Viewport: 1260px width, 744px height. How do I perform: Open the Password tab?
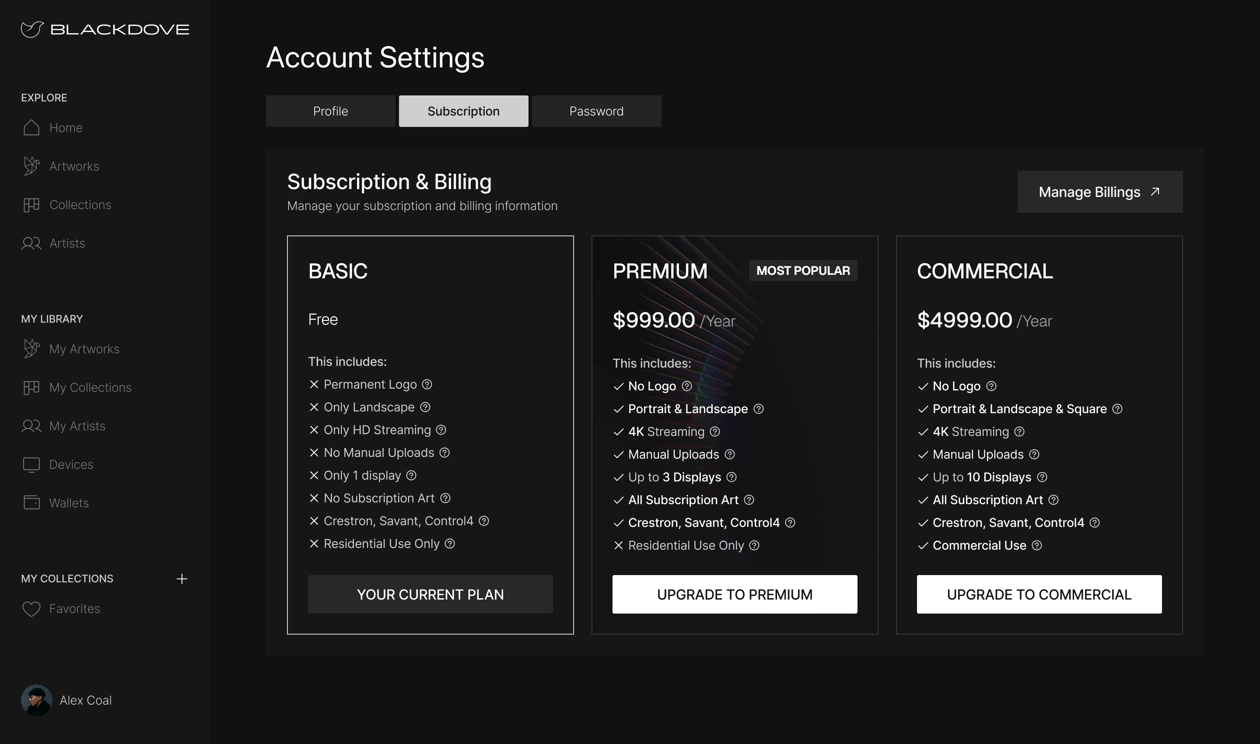click(x=596, y=111)
